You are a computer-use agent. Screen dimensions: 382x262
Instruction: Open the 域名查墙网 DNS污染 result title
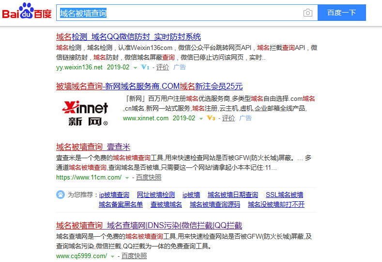[149, 226]
